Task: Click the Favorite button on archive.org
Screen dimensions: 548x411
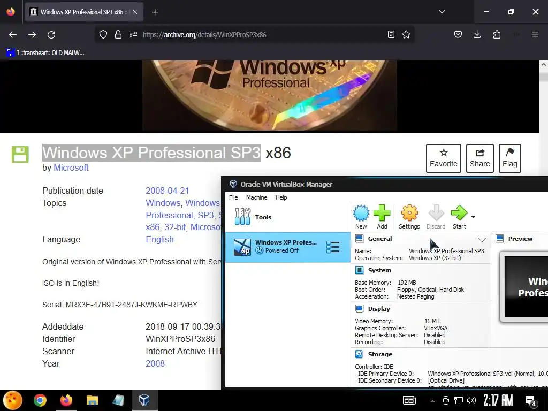Action: (444, 158)
